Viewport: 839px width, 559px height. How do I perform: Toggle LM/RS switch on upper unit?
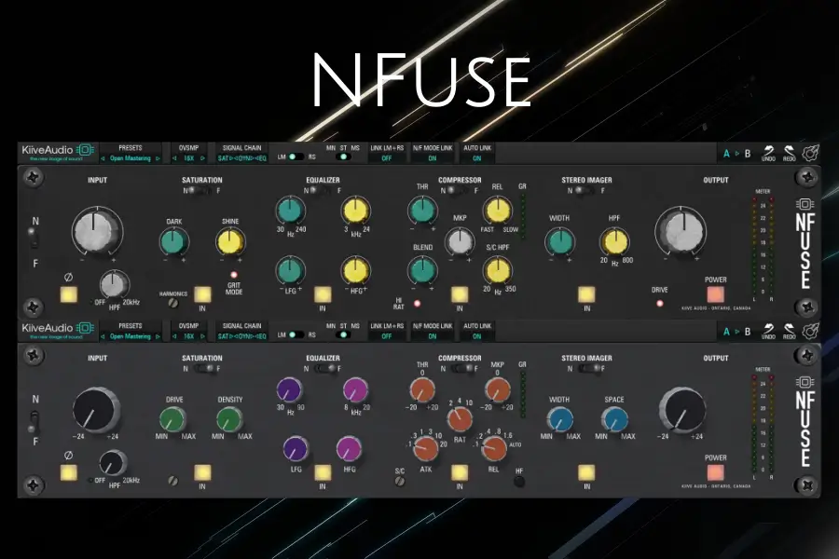(x=296, y=157)
